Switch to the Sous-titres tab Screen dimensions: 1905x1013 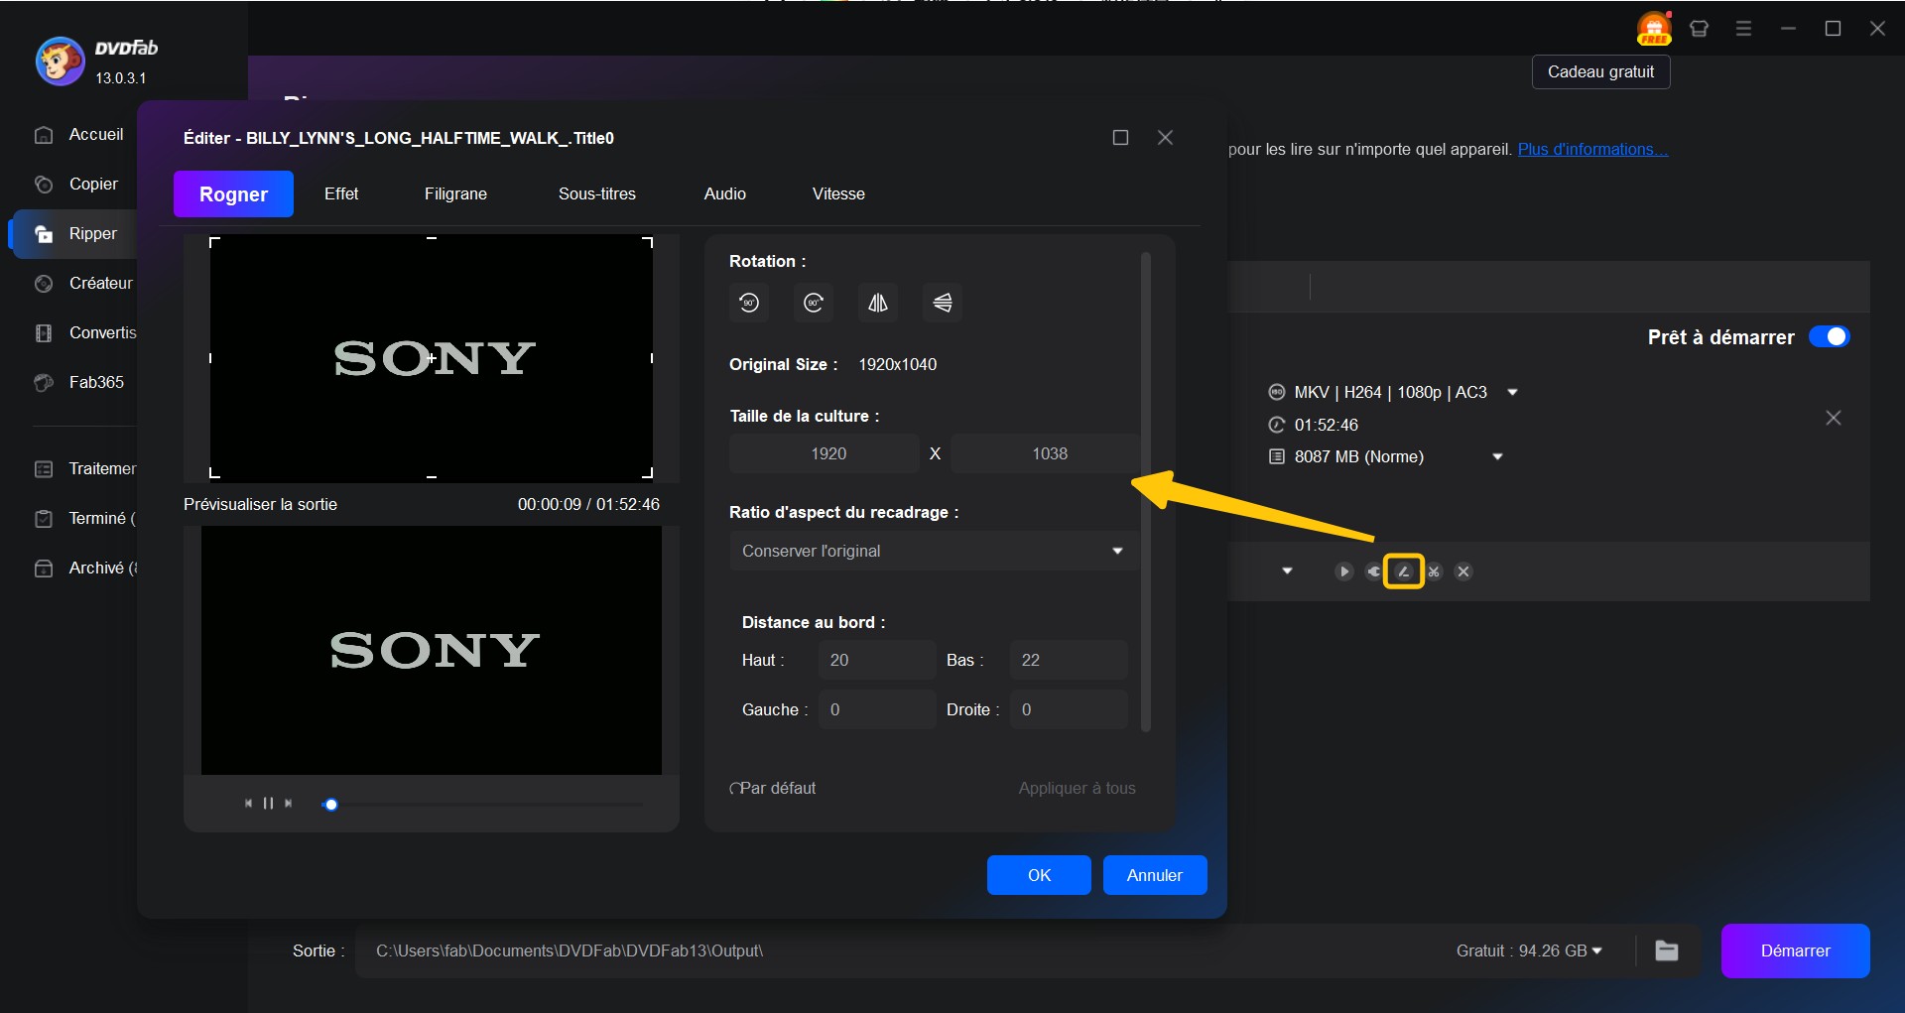[x=597, y=193]
